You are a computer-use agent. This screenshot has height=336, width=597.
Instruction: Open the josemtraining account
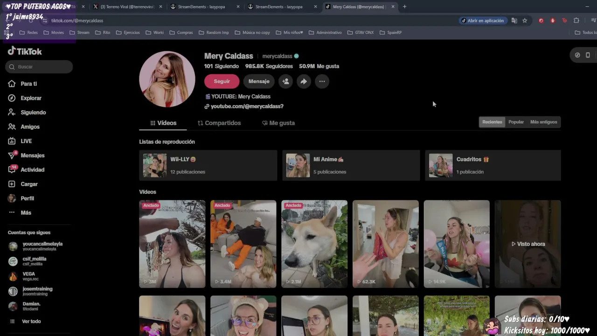point(31,291)
